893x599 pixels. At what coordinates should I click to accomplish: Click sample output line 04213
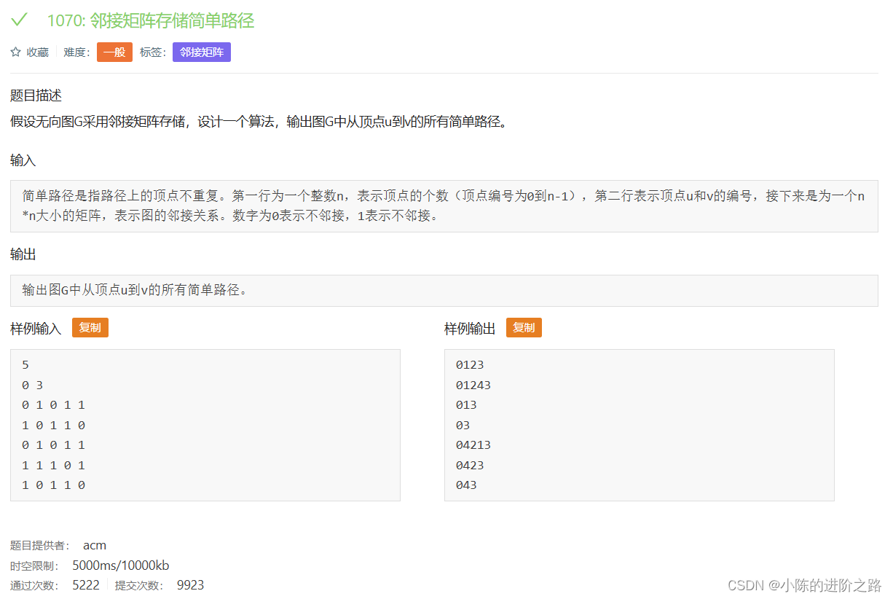(x=473, y=445)
